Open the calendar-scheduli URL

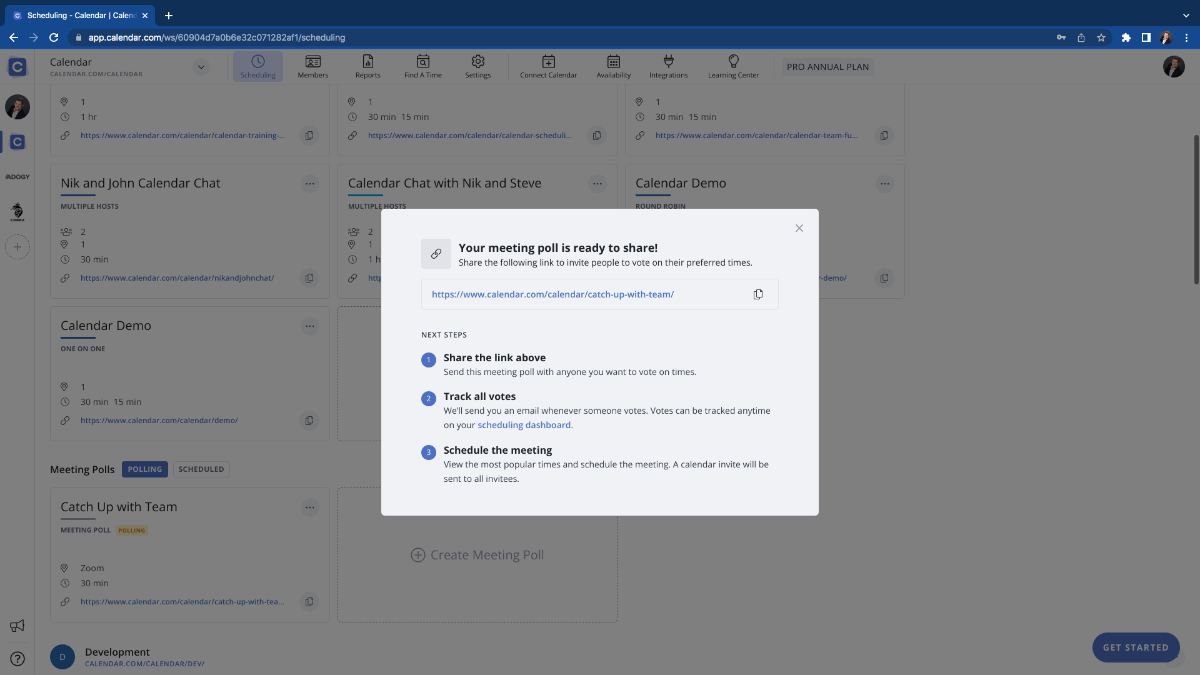(x=470, y=136)
